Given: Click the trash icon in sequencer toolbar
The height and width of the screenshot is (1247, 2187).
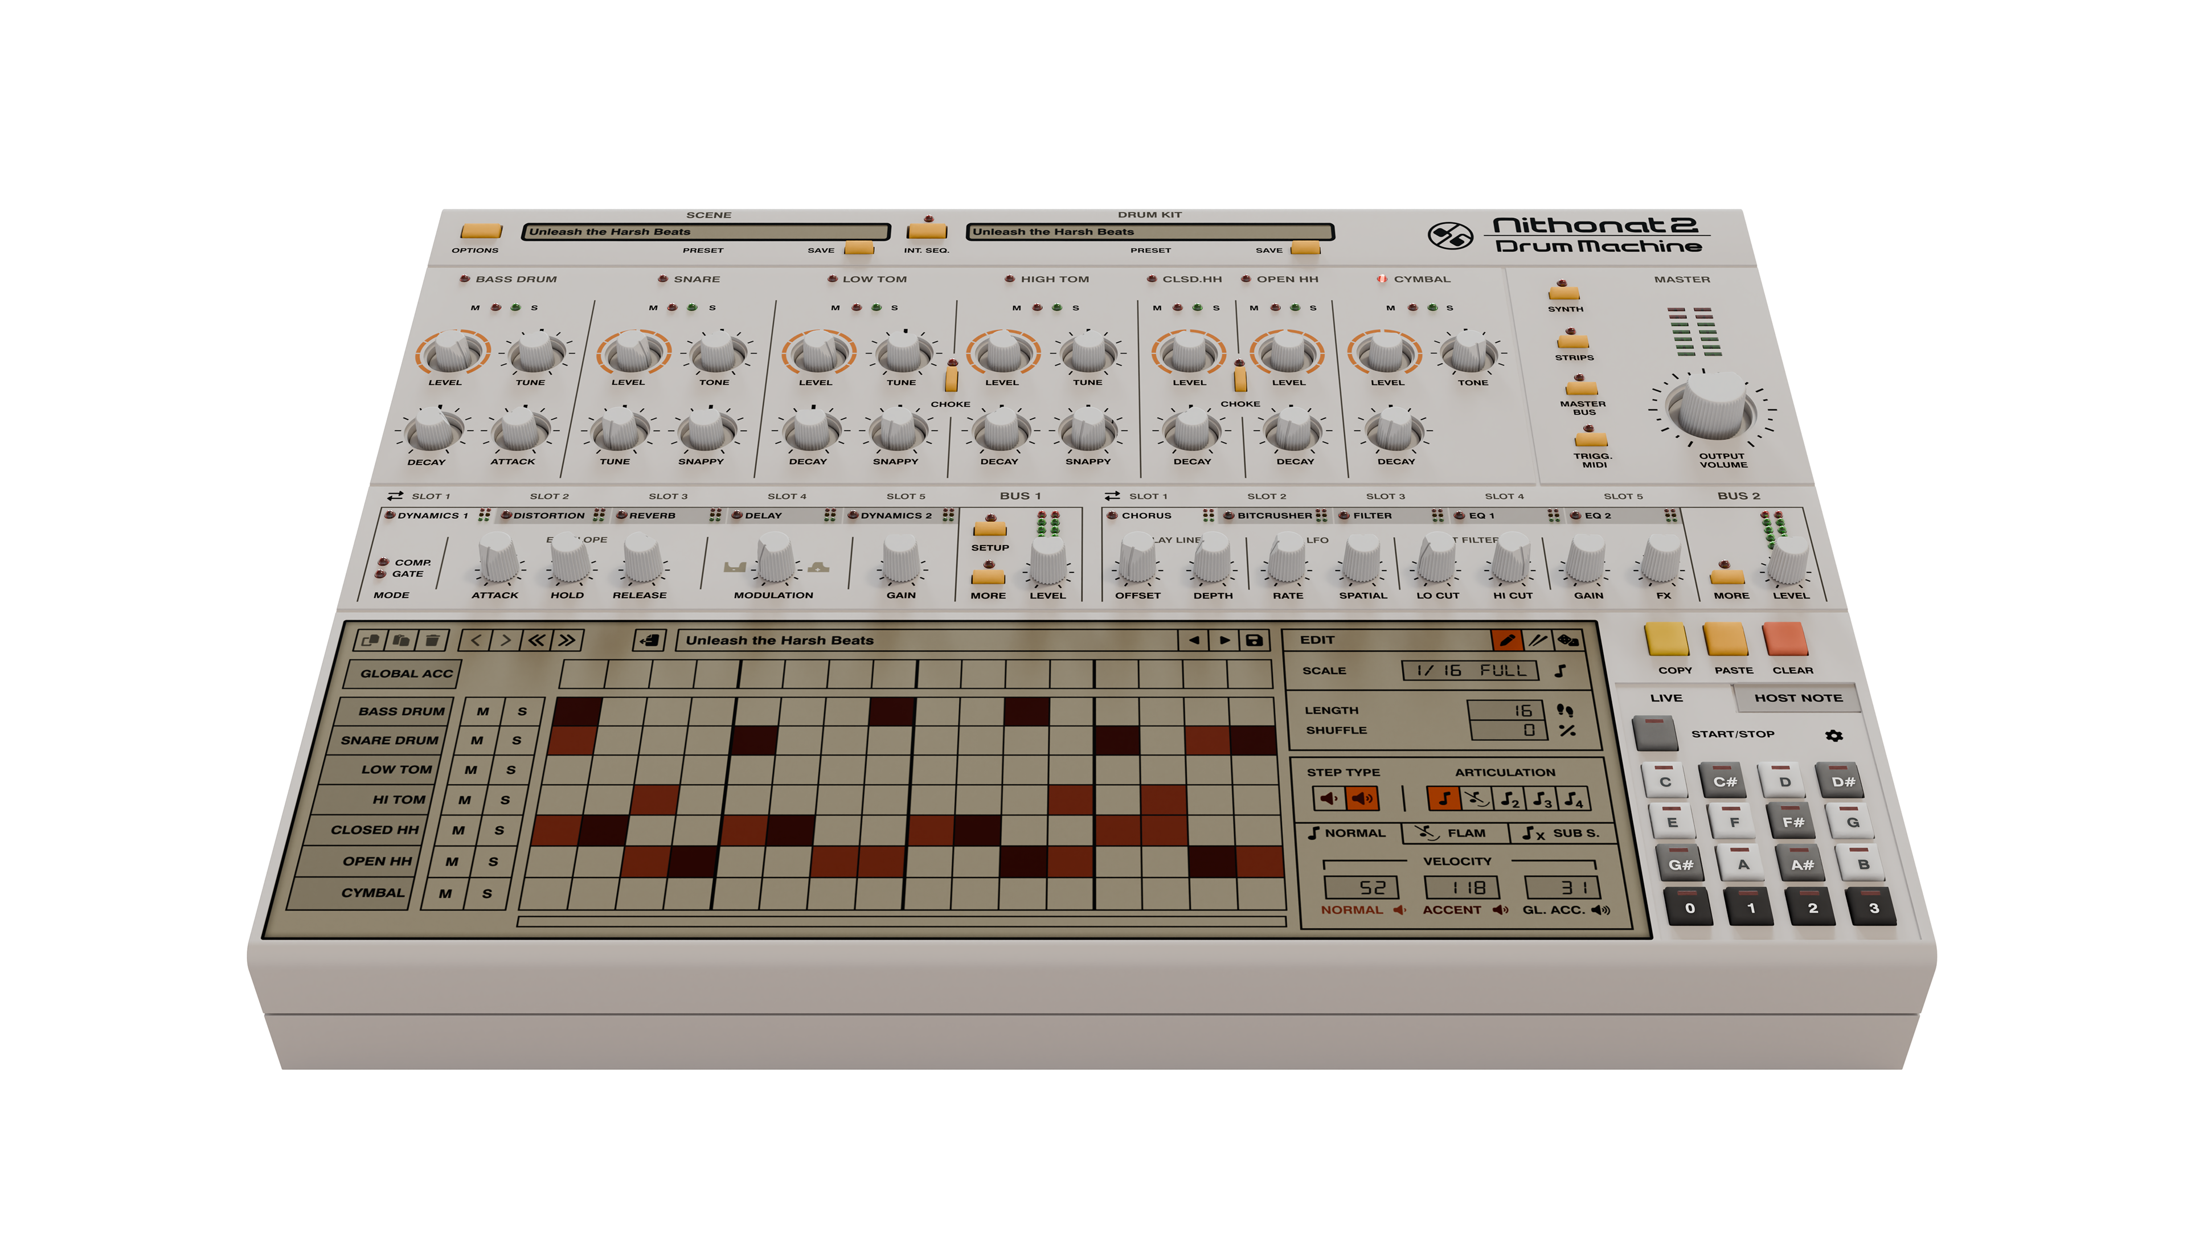Looking at the screenshot, I should [x=433, y=640].
